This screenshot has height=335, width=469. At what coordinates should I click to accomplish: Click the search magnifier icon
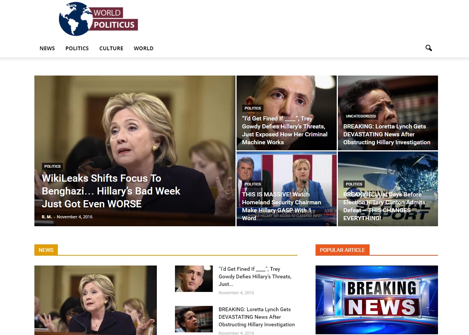[x=428, y=48]
